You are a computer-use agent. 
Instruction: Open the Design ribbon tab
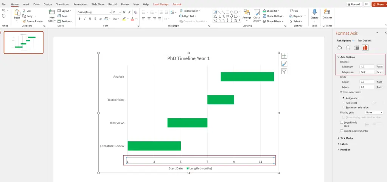pyautogui.click(x=48, y=5)
